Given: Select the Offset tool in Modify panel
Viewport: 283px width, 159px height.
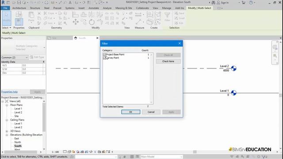Looking at the screenshot, I should click(84, 15).
